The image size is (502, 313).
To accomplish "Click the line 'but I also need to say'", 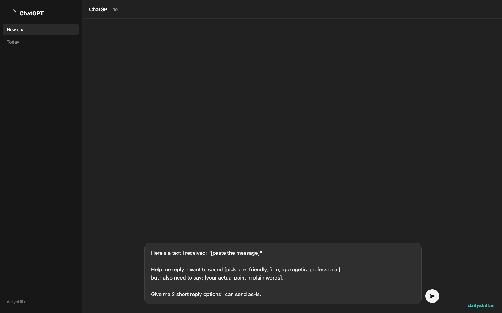I will pyautogui.click(x=217, y=278).
